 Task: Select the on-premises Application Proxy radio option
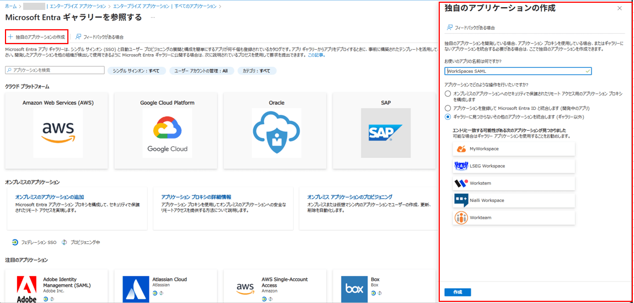(447, 94)
